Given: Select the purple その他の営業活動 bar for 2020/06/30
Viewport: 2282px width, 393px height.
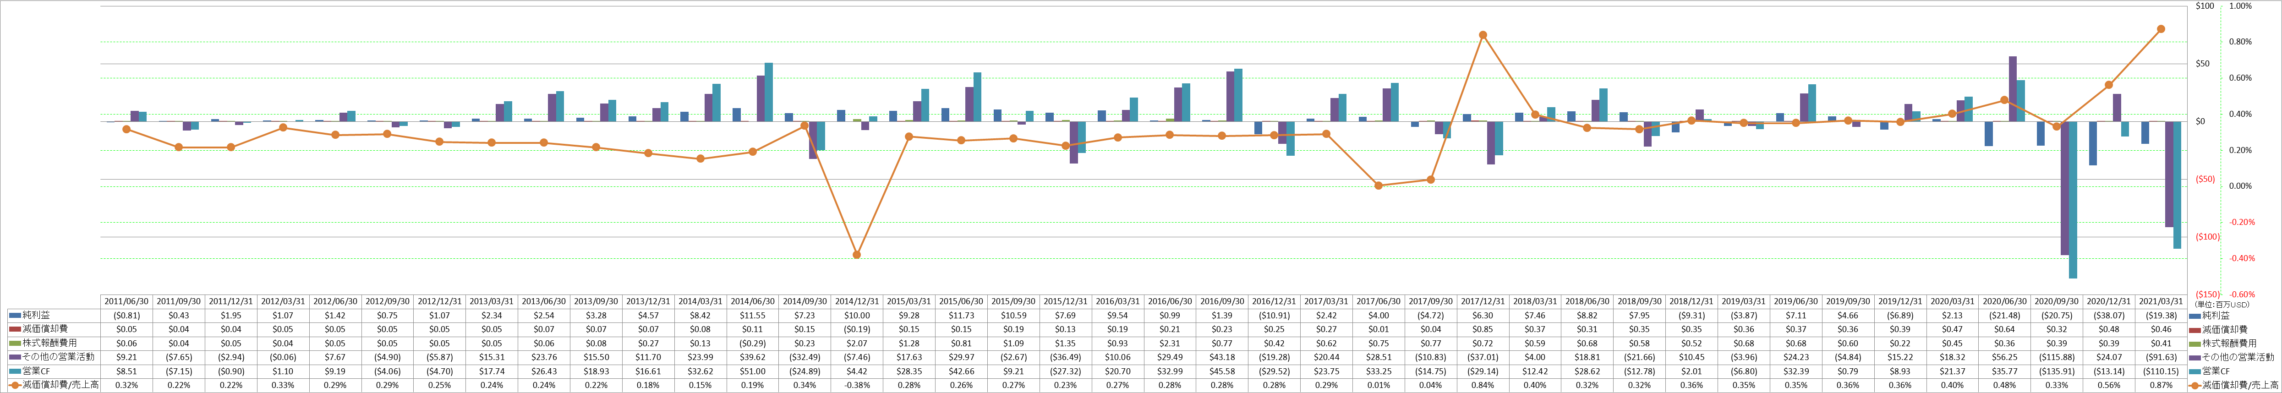Looking at the screenshot, I should 2014,88.
